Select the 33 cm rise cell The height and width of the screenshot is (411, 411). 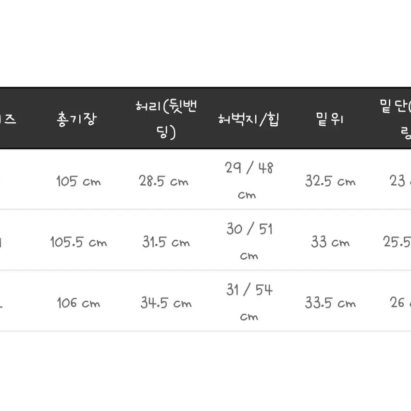pyautogui.click(x=330, y=242)
